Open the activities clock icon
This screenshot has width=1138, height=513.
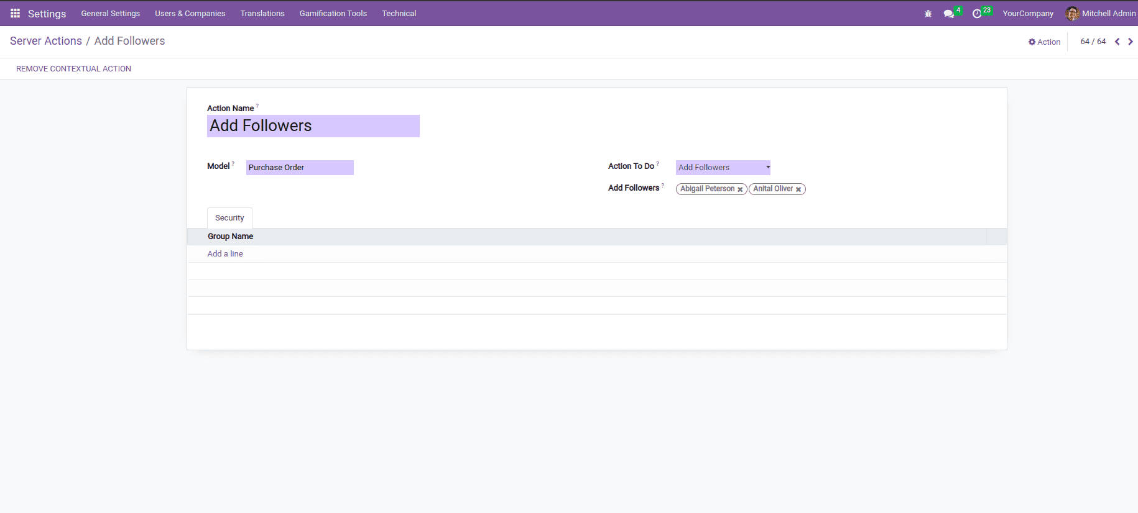pos(977,14)
